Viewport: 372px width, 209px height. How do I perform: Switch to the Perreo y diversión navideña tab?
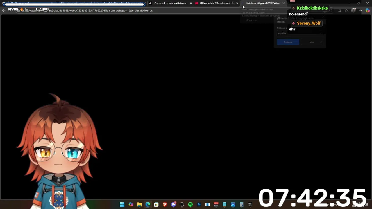tap(170, 3)
